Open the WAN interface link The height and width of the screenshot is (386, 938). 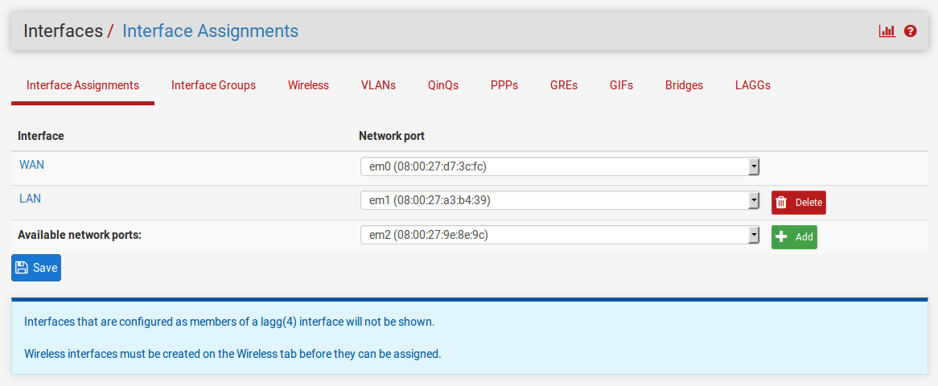[32, 165]
